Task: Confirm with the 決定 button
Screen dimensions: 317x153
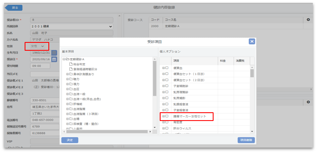Action: [x=70, y=140]
